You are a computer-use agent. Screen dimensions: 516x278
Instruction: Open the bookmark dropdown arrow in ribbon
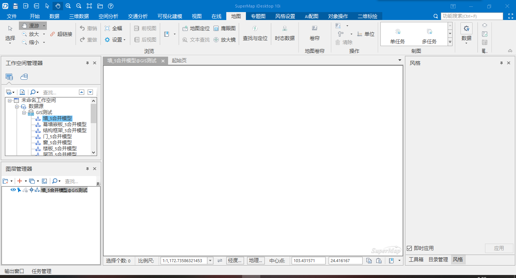point(175,34)
